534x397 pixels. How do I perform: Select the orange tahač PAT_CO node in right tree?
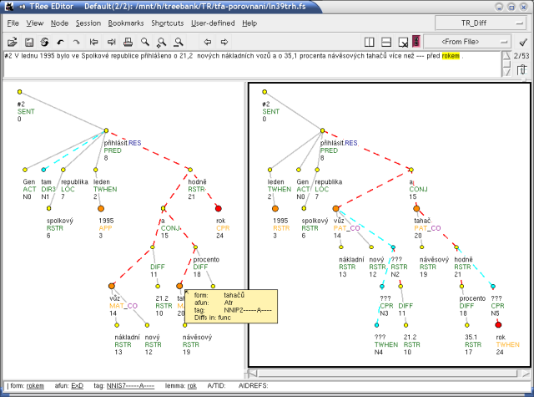pos(416,208)
